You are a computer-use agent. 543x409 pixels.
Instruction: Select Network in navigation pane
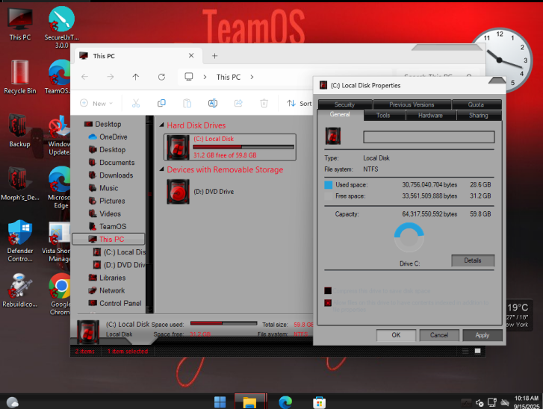coord(107,290)
